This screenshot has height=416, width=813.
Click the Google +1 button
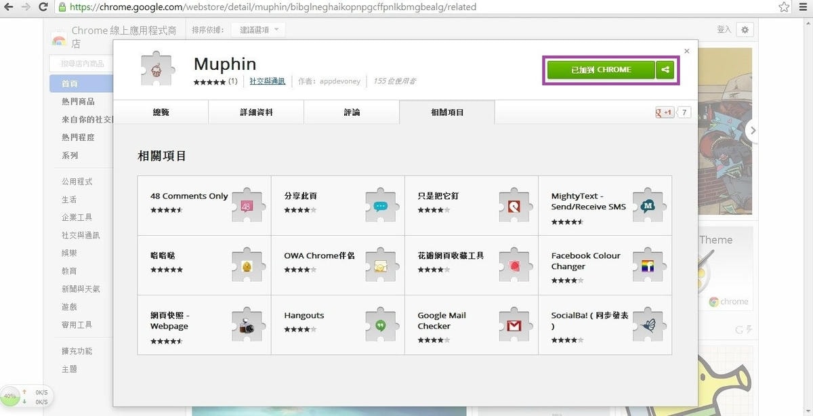(665, 112)
